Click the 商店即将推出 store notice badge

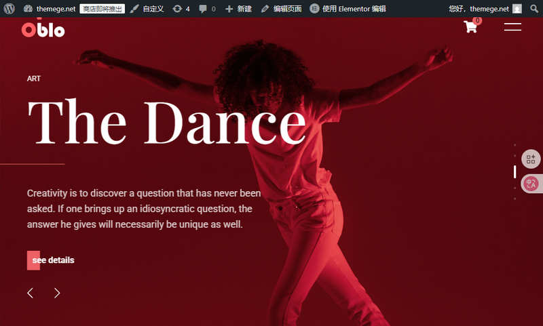pyautogui.click(x=102, y=9)
